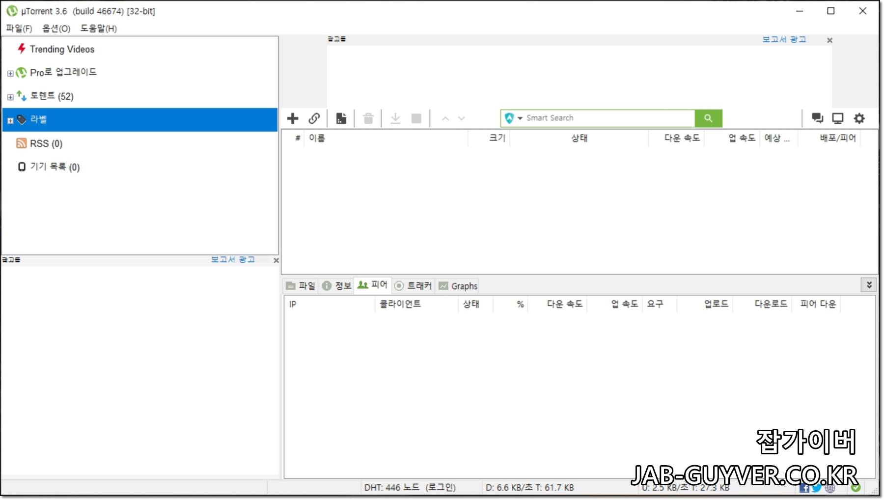
Task: Close the top advertisement banner
Action: [x=829, y=40]
